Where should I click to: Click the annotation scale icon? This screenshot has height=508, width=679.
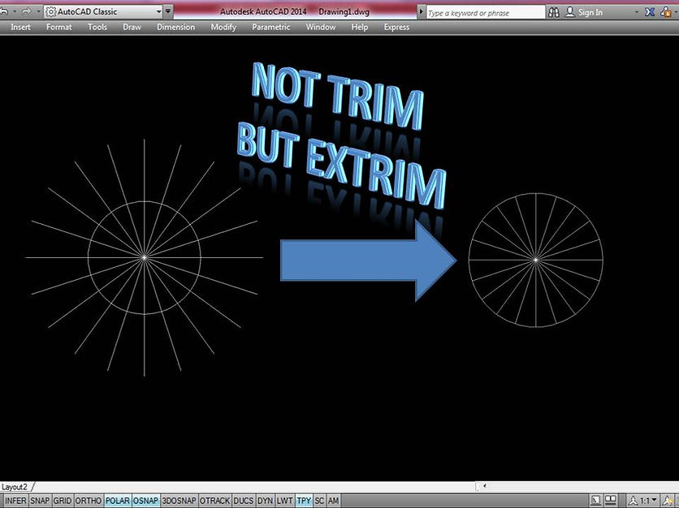click(x=633, y=501)
